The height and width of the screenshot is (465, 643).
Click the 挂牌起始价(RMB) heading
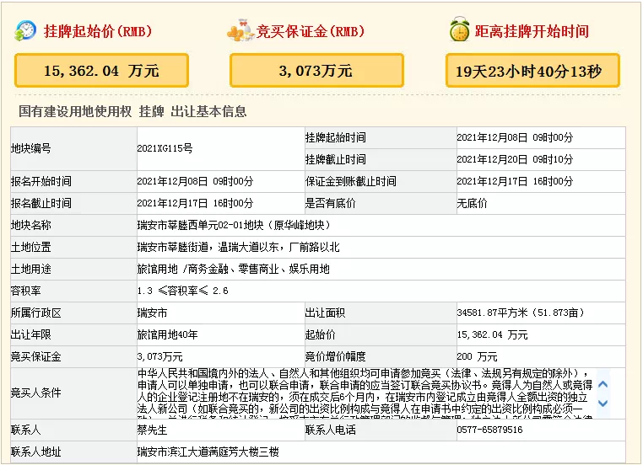98,31
